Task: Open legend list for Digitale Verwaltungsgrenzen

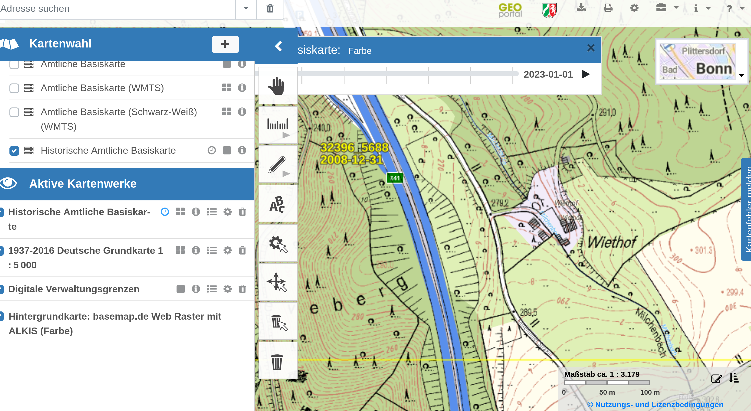Action: point(212,289)
